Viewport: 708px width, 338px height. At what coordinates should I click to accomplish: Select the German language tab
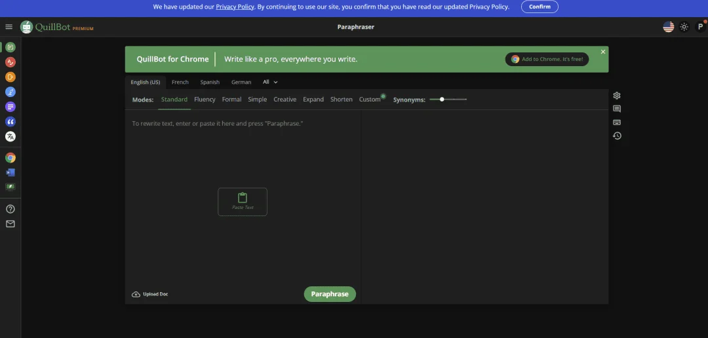pos(241,82)
